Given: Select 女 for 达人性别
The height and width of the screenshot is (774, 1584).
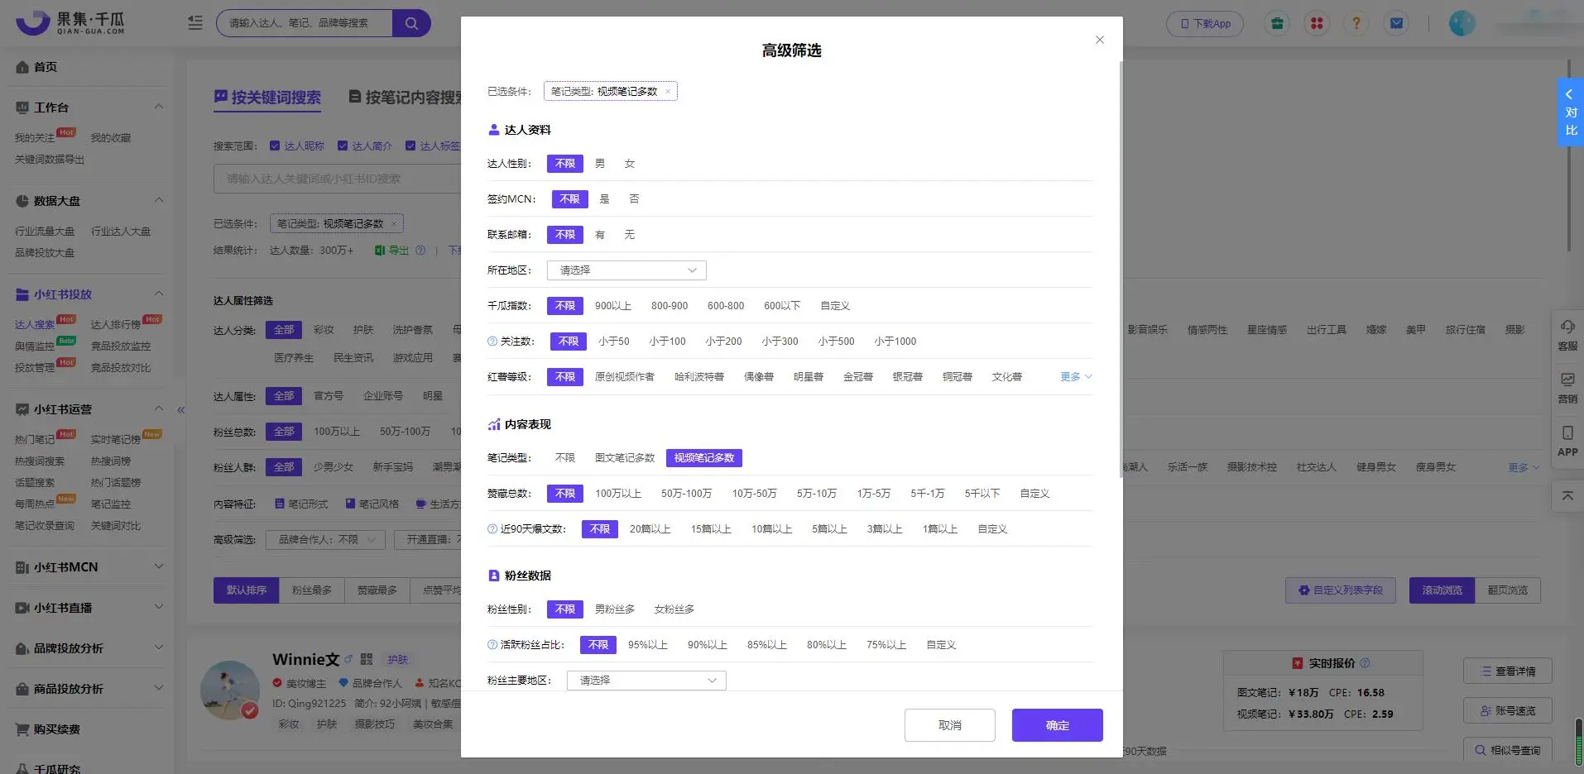Looking at the screenshot, I should point(629,163).
